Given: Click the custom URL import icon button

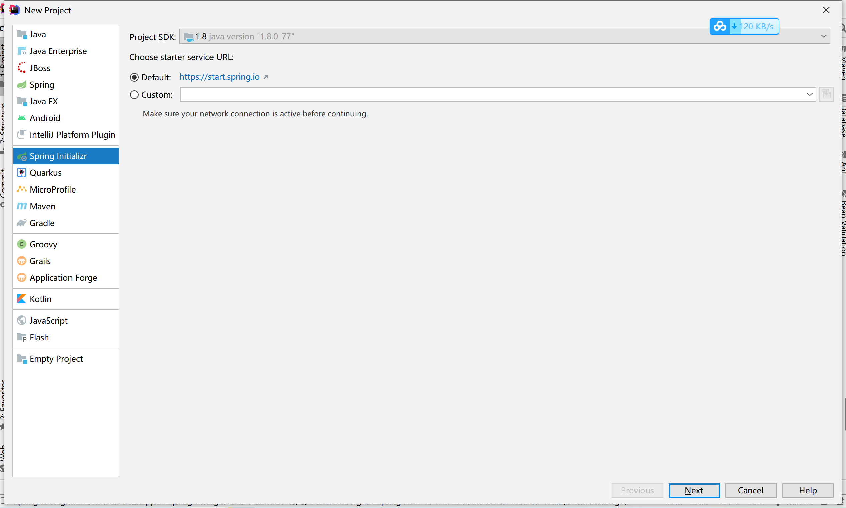Looking at the screenshot, I should tap(826, 94).
